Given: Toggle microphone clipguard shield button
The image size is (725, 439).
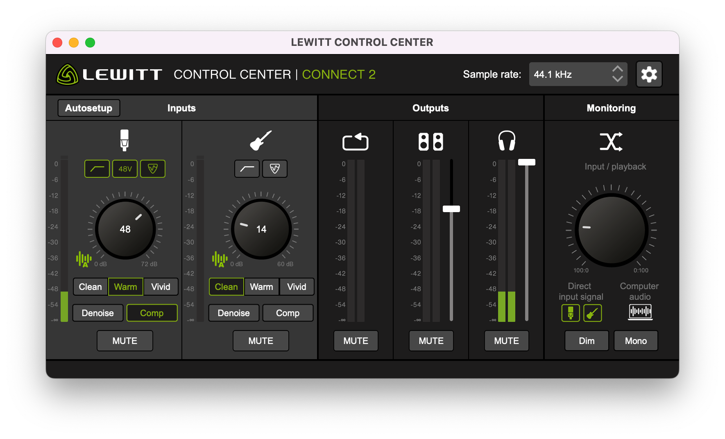Looking at the screenshot, I should tap(153, 169).
